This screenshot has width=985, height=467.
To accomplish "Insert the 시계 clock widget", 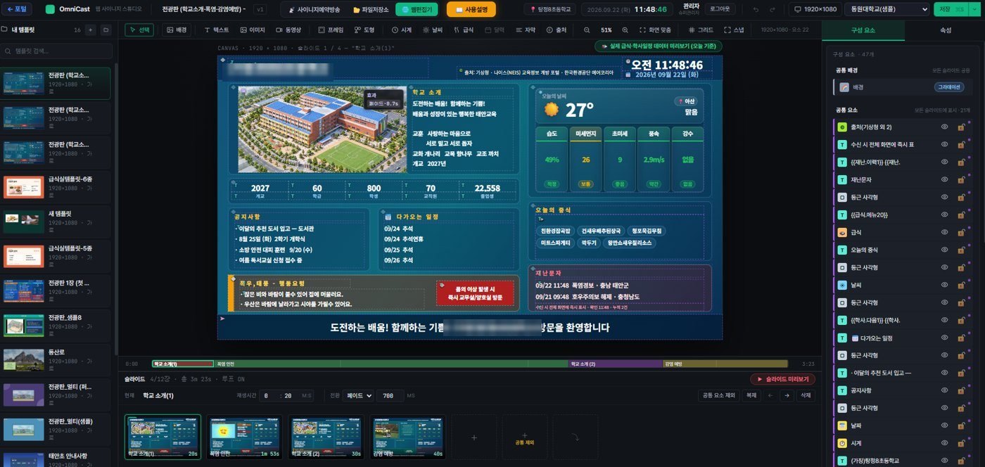I will pyautogui.click(x=402, y=30).
